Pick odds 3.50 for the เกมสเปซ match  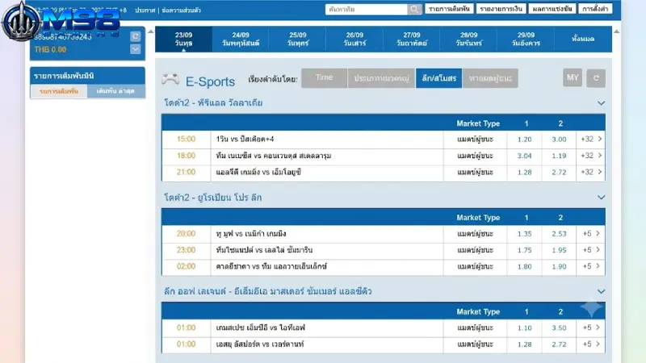[559, 328]
